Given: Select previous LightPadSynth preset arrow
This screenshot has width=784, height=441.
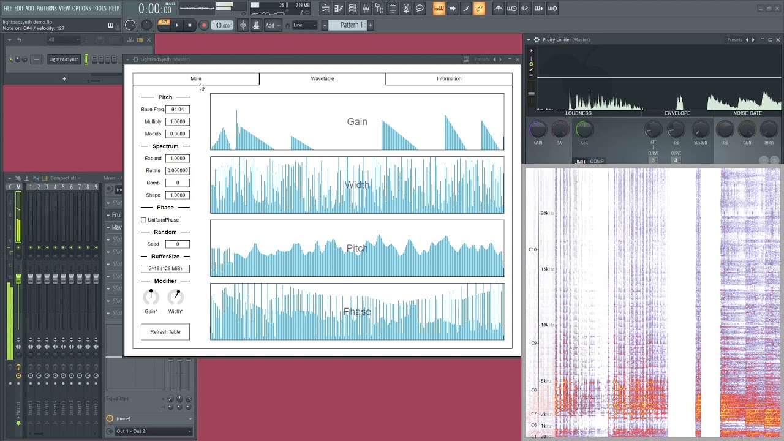Looking at the screenshot, I should (x=494, y=59).
